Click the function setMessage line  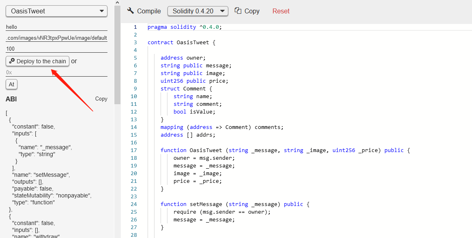pyautogui.click(x=235, y=204)
